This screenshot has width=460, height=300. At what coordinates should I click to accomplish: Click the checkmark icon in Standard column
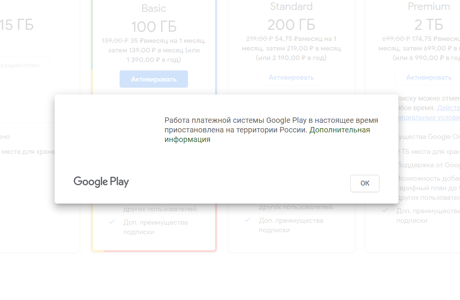pos(248,220)
